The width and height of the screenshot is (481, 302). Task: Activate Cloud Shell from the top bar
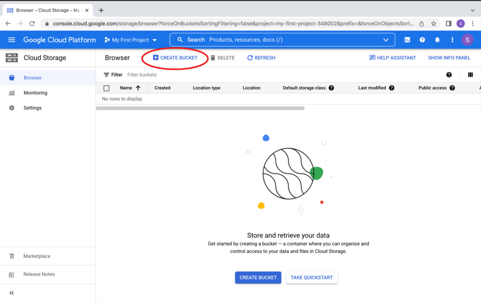[x=407, y=40]
